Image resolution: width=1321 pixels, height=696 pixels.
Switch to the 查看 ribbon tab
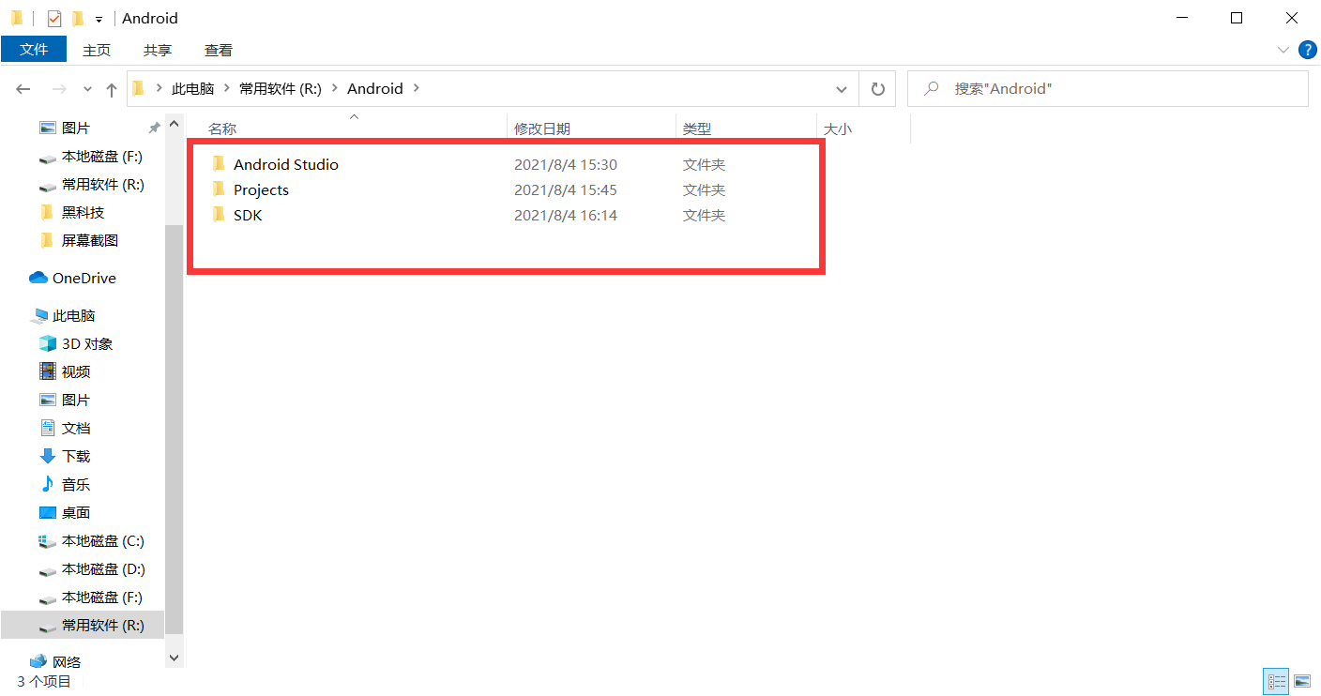click(x=219, y=50)
